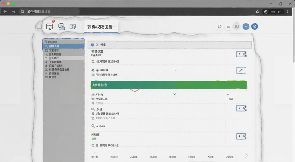295x162 pixels.
Task: Open the blue round gear button
Action: click(254, 27)
